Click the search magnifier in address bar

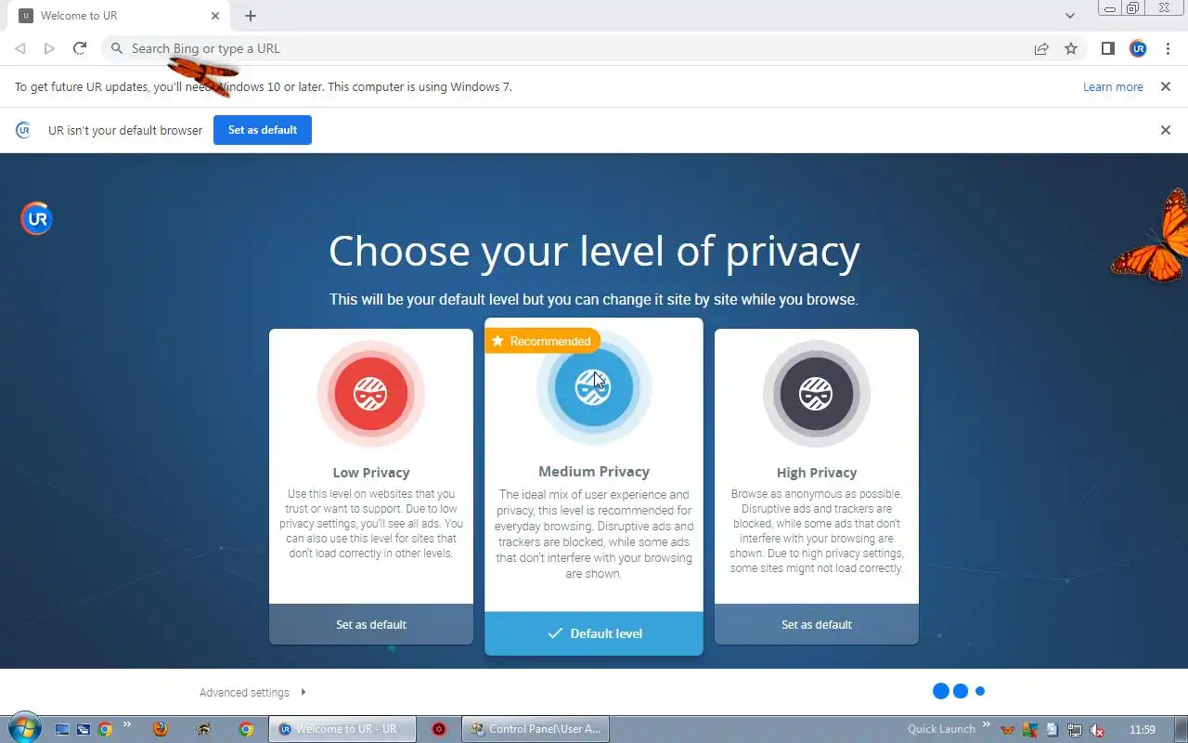tap(117, 48)
